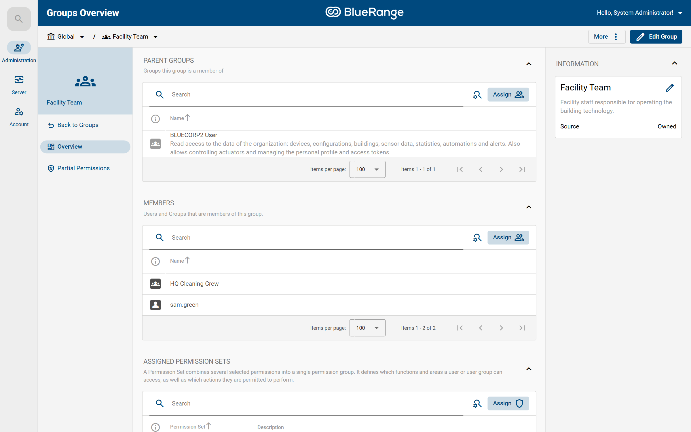This screenshot has height=432, width=691.
Task: Click the Edit Group button
Action: tap(656, 37)
